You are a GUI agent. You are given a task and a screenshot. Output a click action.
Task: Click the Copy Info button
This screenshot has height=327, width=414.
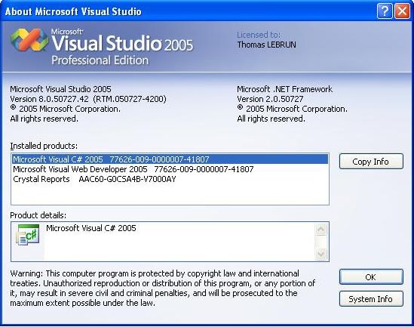tap(371, 162)
